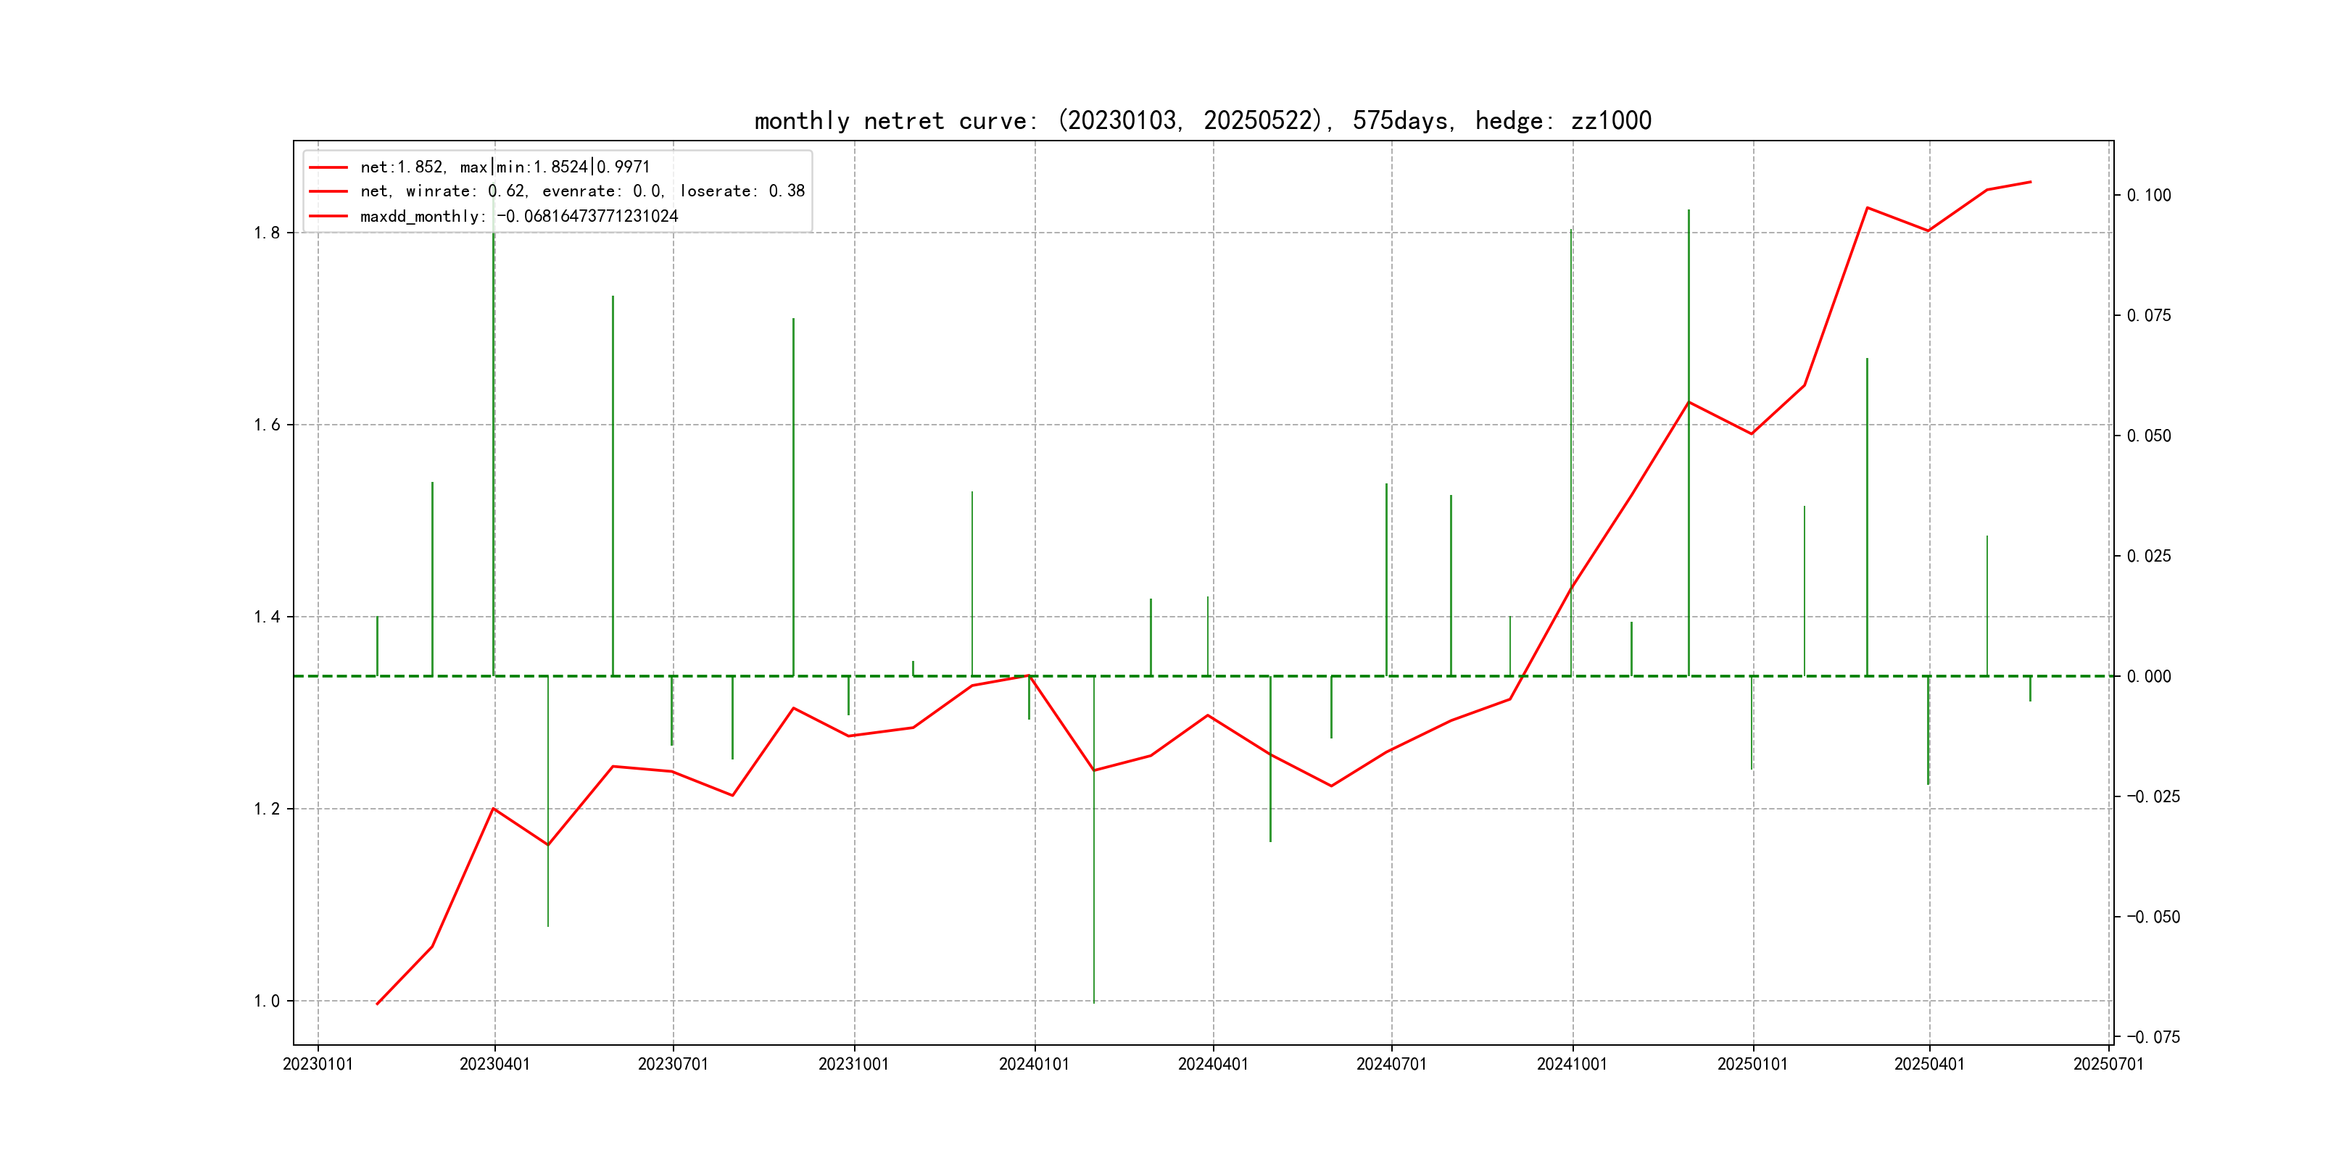2349x1174 pixels.
Task: Click the 20240701 x-axis label
Action: [x=1391, y=1064]
